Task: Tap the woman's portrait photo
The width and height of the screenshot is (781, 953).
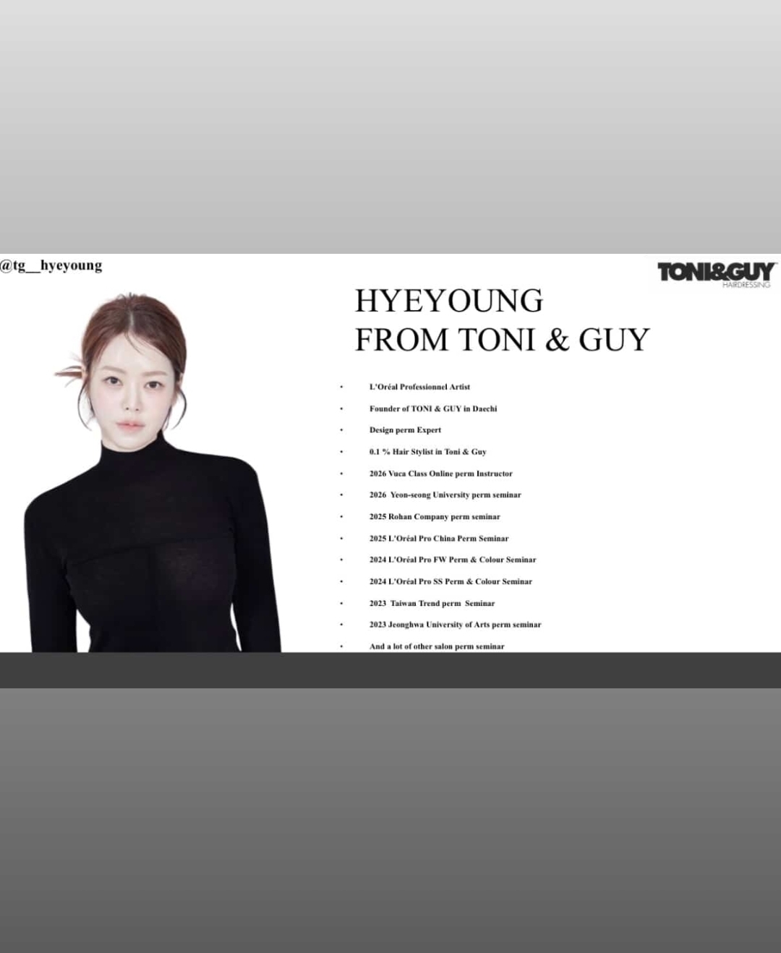Action: (152, 473)
